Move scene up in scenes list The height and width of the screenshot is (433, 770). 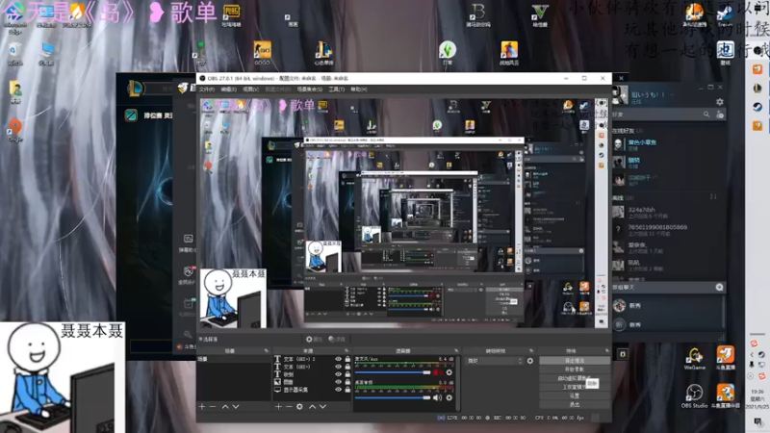(x=225, y=406)
